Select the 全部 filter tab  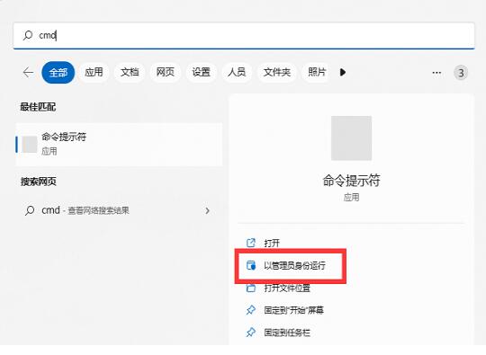tap(58, 73)
